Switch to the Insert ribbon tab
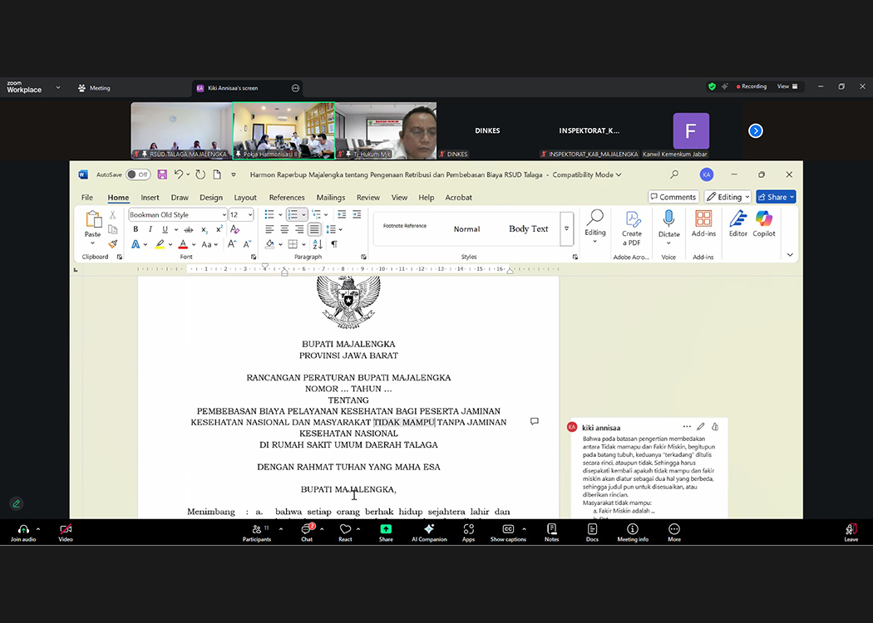This screenshot has height=623, width=873. pyautogui.click(x=150, y=198)
